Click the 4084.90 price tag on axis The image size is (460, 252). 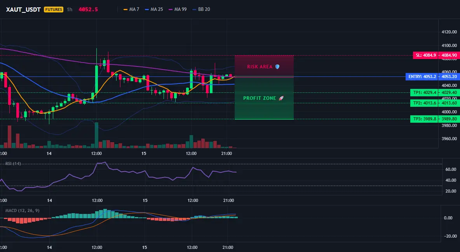449,55
